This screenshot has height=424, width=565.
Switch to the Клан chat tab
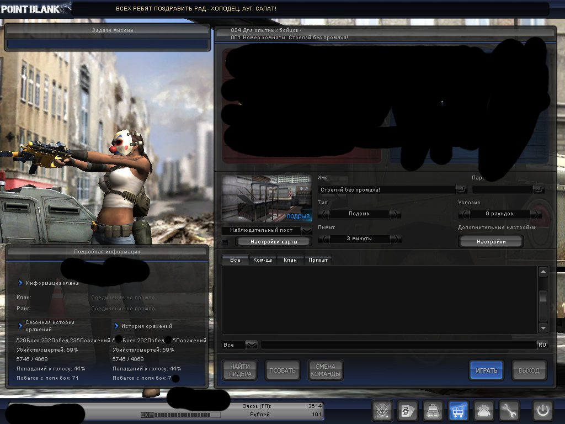[x=290, y=259]
